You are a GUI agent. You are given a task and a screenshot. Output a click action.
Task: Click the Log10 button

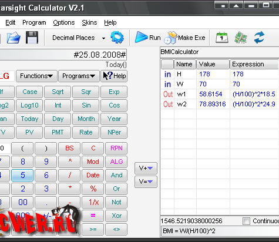[x=29, y=105]
